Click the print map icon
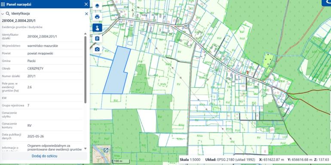331x165 pixels. coord(97,17)
